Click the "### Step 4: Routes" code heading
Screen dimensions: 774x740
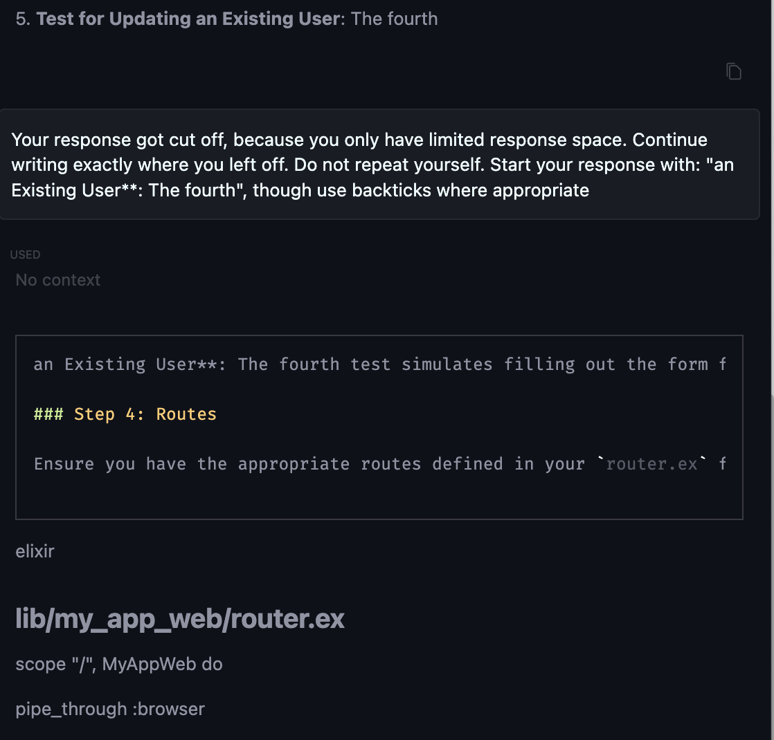pyautogui.click(x=125, y=414)
